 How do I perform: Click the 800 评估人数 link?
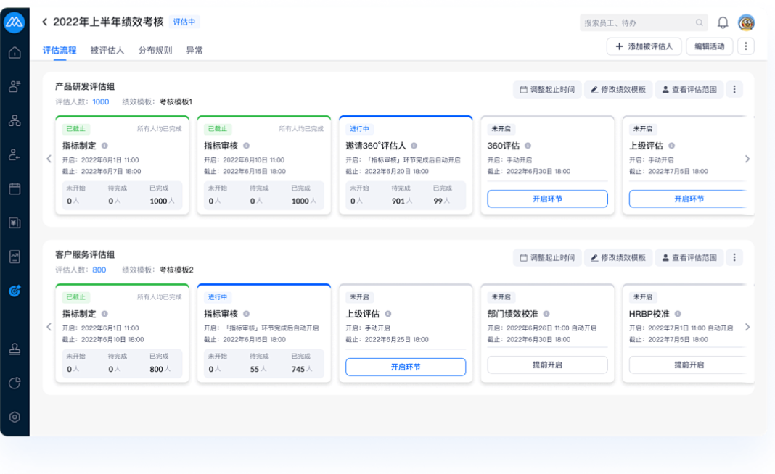click(x=99, y=270)
